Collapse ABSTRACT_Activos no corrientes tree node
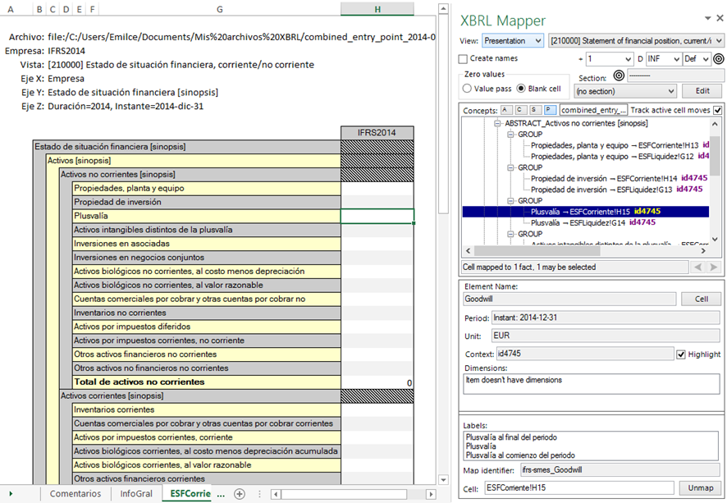This screenshot has height=503, width=727. point(497,123)
